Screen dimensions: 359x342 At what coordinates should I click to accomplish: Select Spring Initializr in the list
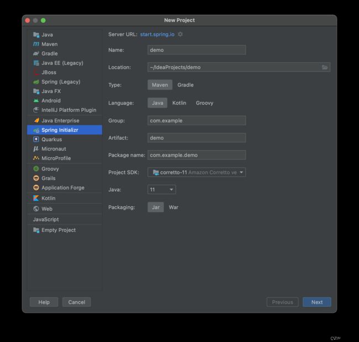click(x=65, y=130)
